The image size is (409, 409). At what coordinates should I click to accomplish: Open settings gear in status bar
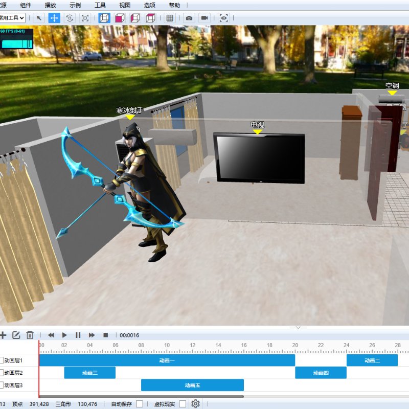pos(196,404)
